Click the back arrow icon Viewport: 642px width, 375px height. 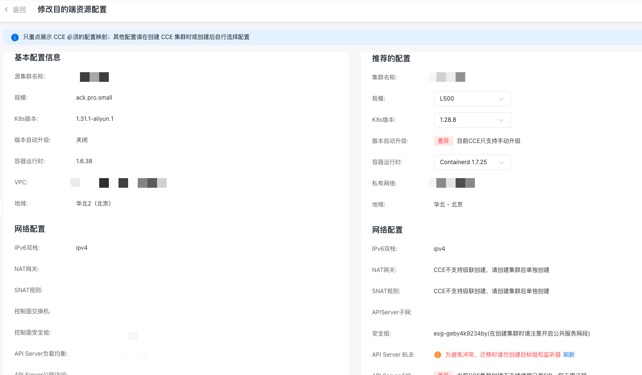(6, 10)
